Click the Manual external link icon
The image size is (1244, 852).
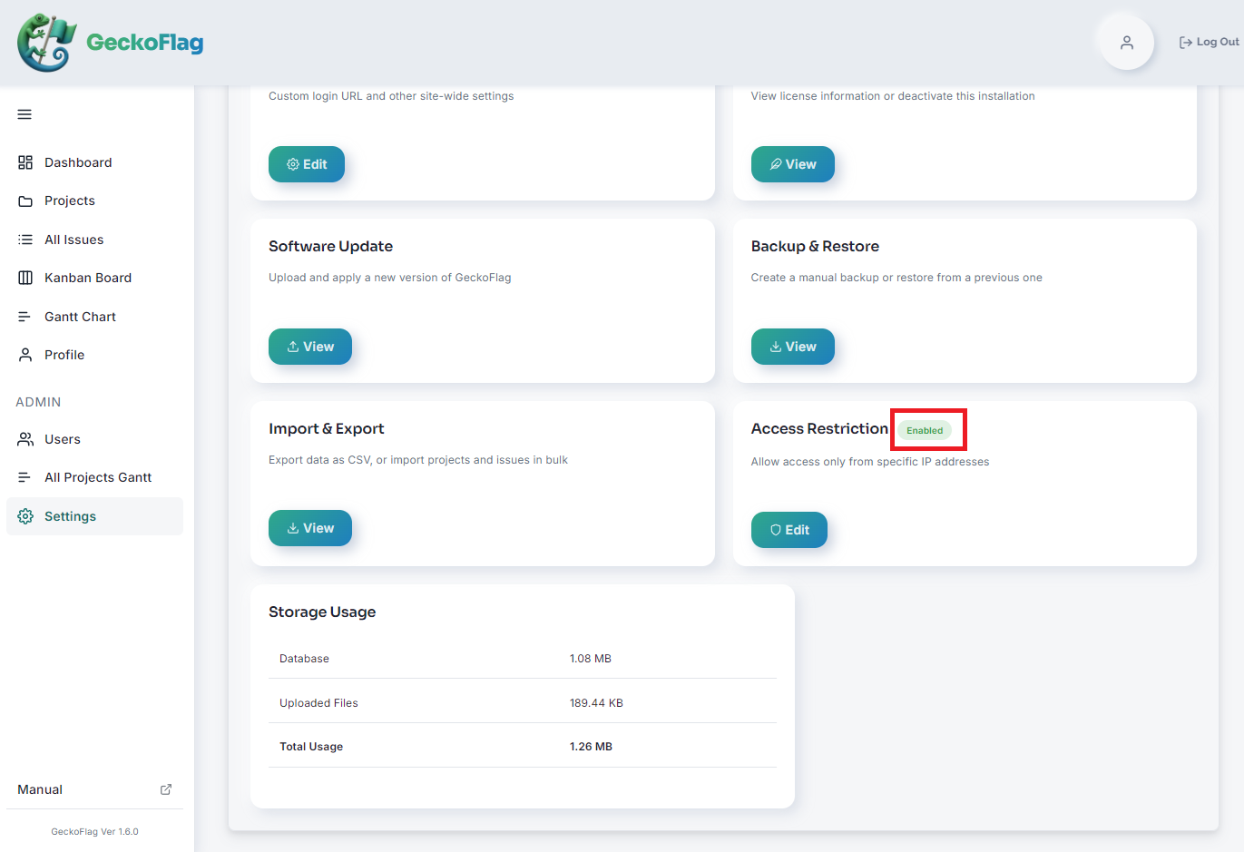(166, 789)
